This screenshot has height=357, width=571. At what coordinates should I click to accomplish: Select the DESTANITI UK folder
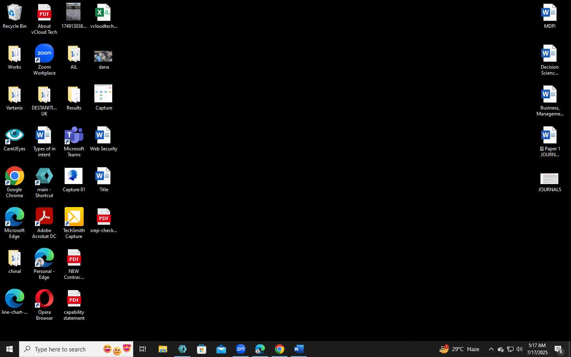click(44, 101)
